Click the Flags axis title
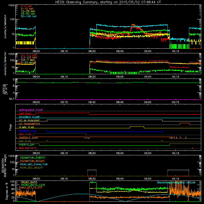Screen dimensions: 204x204 [x=10, y=127]
